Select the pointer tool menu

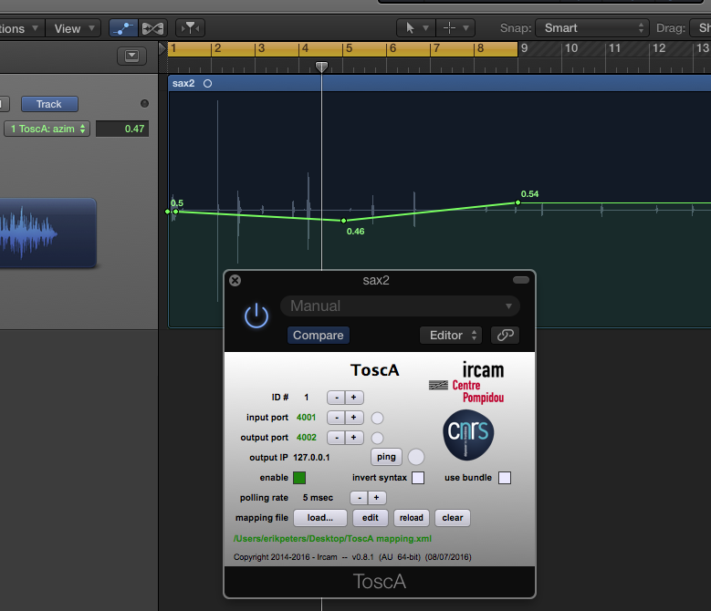416,28
